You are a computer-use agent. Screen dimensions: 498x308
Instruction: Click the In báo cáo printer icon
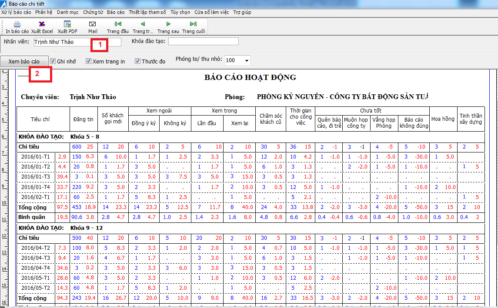(17, 24)
